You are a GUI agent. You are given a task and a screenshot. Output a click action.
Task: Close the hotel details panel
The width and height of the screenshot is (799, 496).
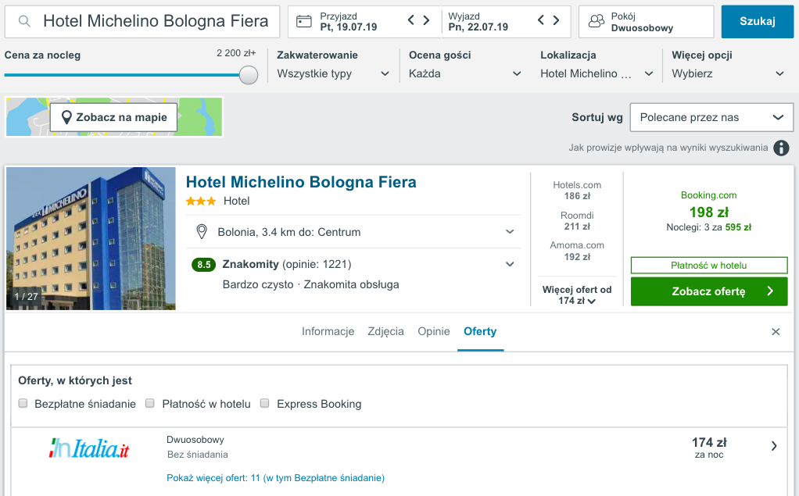776,332
